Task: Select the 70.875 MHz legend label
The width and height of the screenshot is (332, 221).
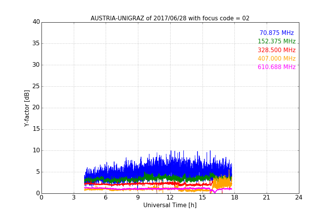Action: 277,33
